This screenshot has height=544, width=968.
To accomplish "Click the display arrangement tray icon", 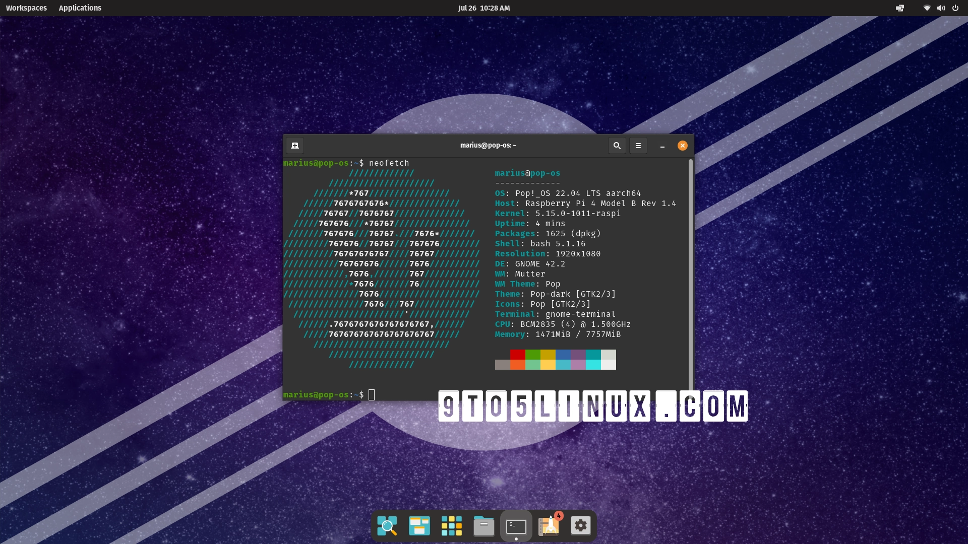I will [900, 8].
